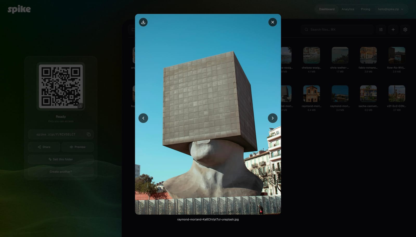
Task: Click Create another? button
Action: [61, 172]
